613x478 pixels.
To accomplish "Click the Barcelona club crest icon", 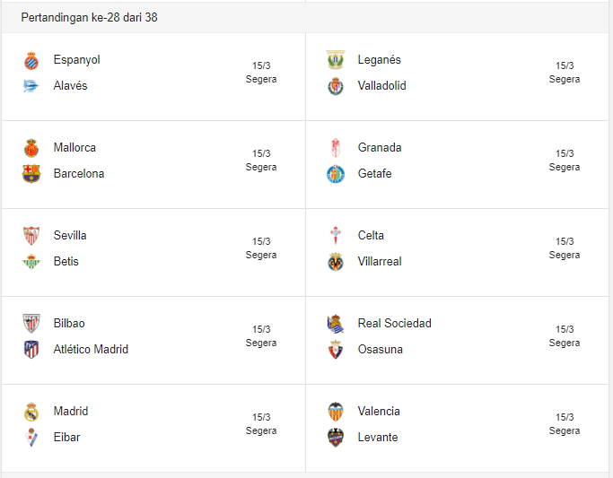I will pyautogui.click(x=31, y=174).
